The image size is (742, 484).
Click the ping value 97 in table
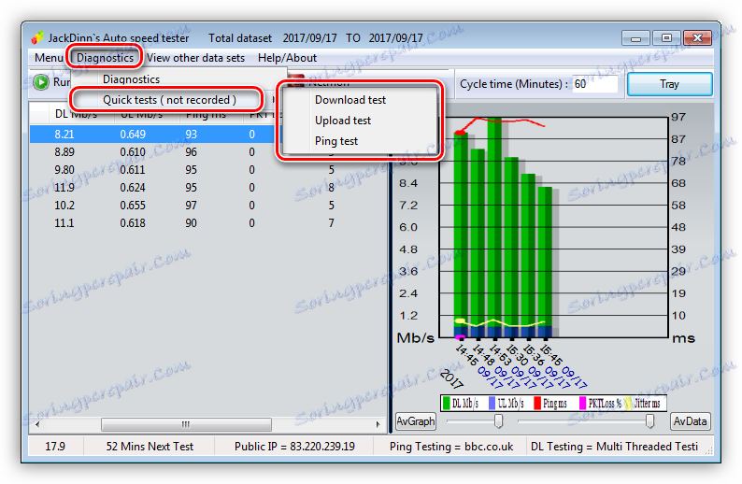tap(191, 206)
